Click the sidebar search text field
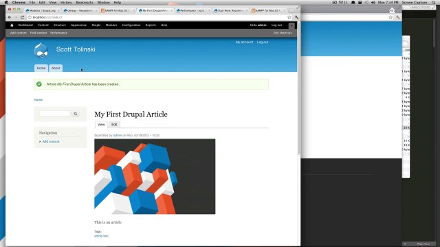 pyautogui.click(x=55, y=113)
